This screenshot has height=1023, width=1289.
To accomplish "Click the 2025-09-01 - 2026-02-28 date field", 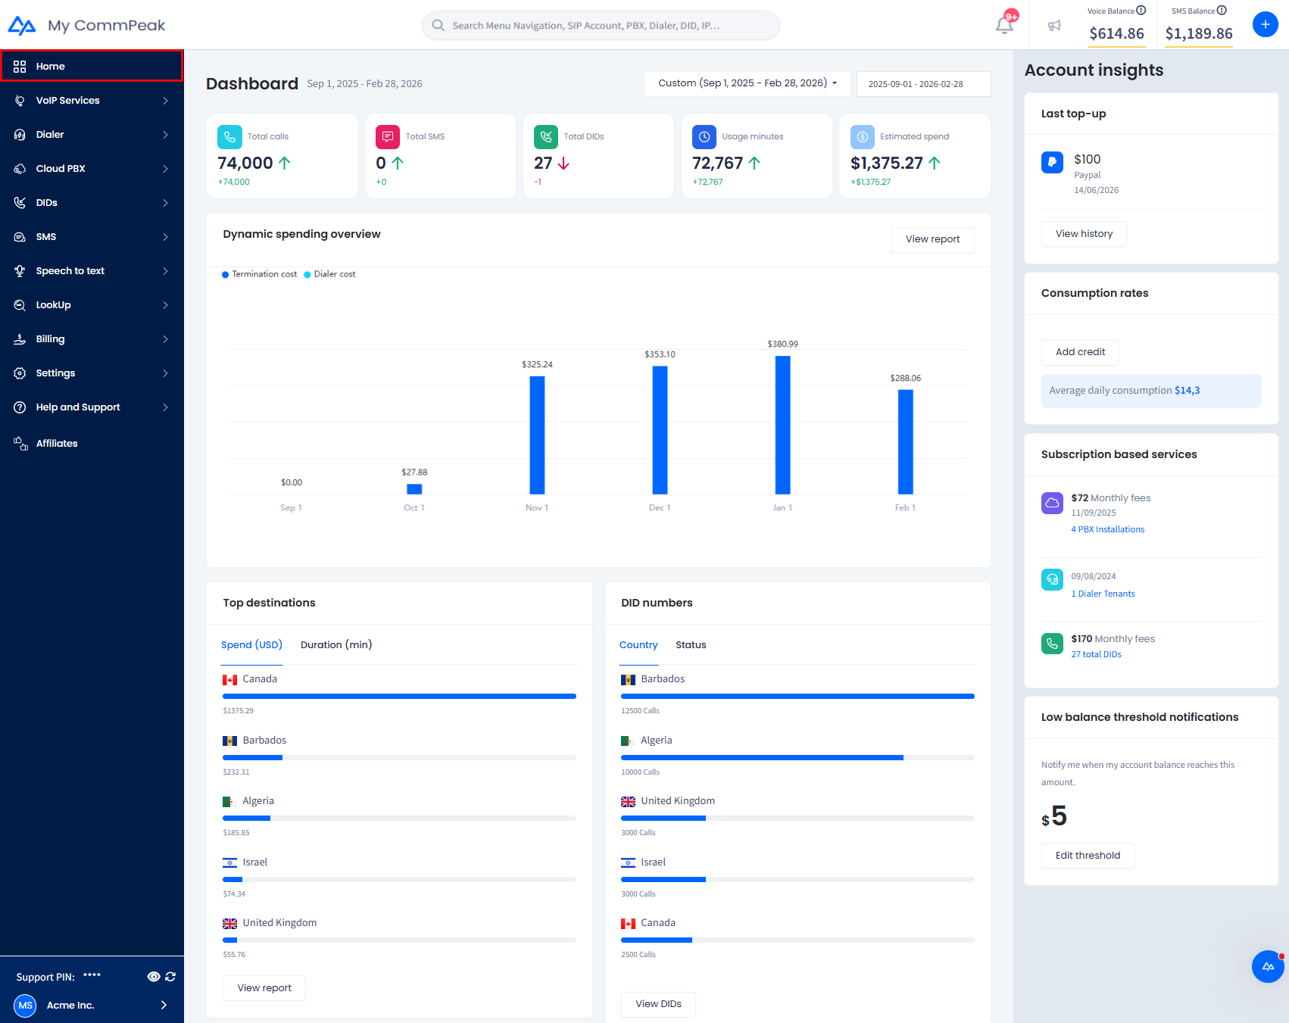I will click(923, 84).
